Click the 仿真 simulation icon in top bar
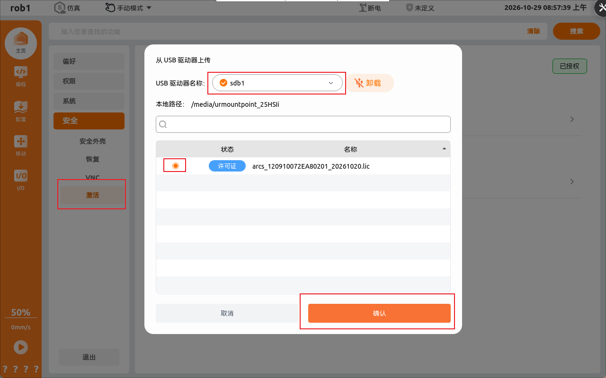This screenshot has width=606, height=378. (x=60, y=8)
